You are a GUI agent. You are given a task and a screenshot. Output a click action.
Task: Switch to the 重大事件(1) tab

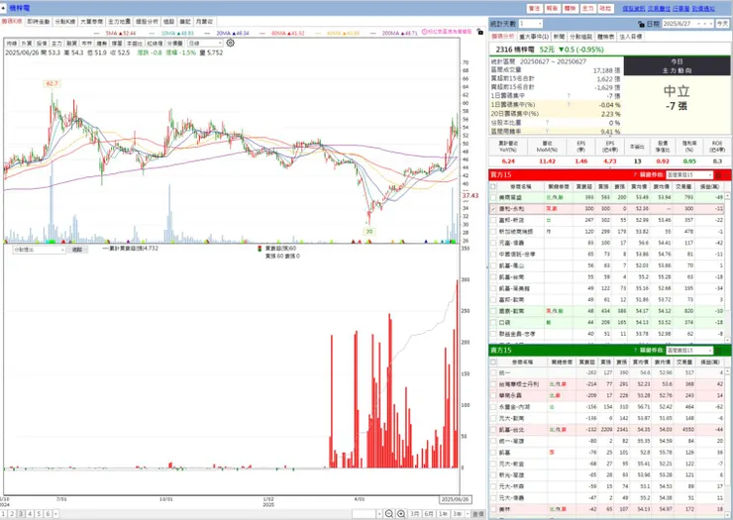534,37
